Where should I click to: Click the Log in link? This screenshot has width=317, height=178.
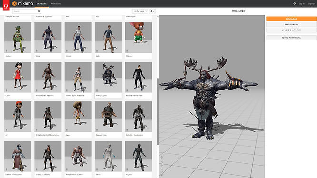click(x=302, y=4)
